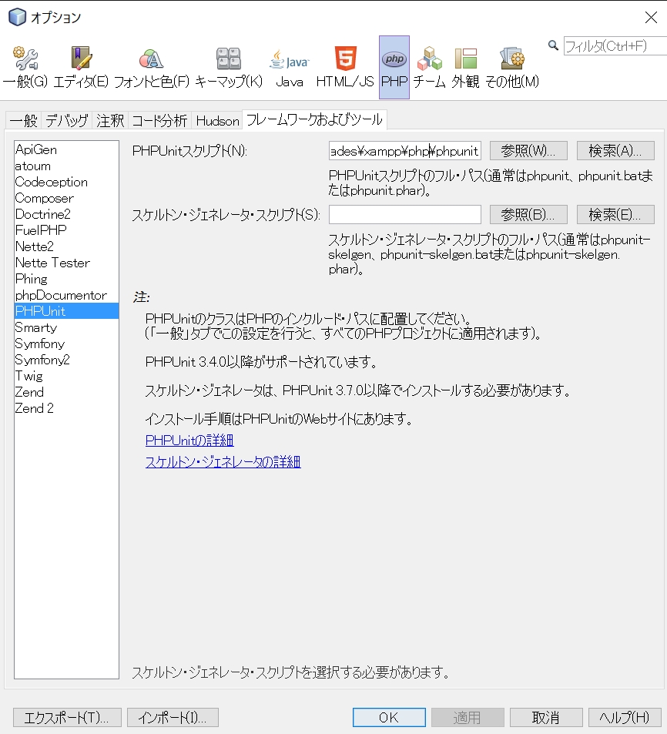The height and width of the screenshot is (734, 667).
Task: Click the エクスポート(T)... export button
Action: pyautogui.click(x=67, y=717)
